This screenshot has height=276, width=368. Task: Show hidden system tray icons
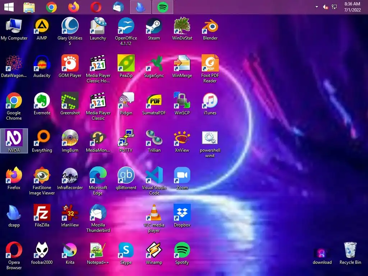pos(317,7)
